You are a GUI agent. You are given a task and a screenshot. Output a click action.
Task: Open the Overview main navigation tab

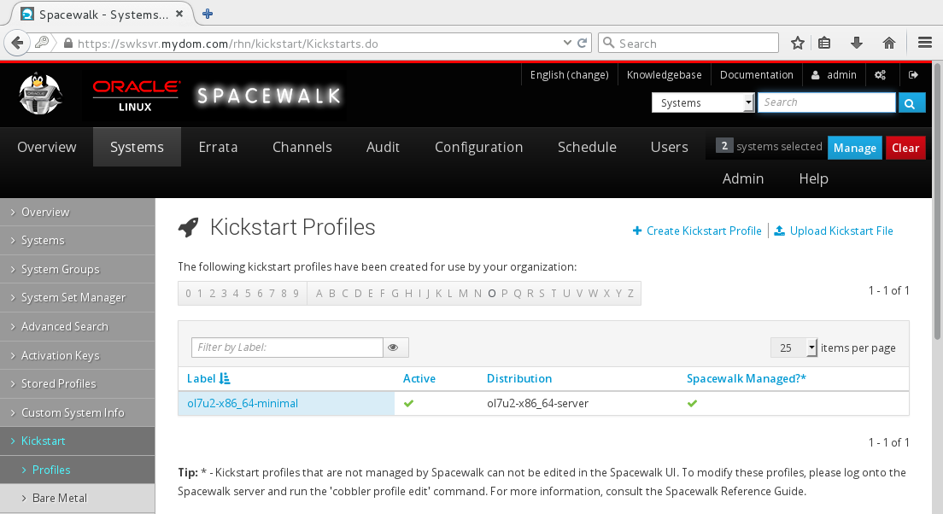click(x=47, y=147)
